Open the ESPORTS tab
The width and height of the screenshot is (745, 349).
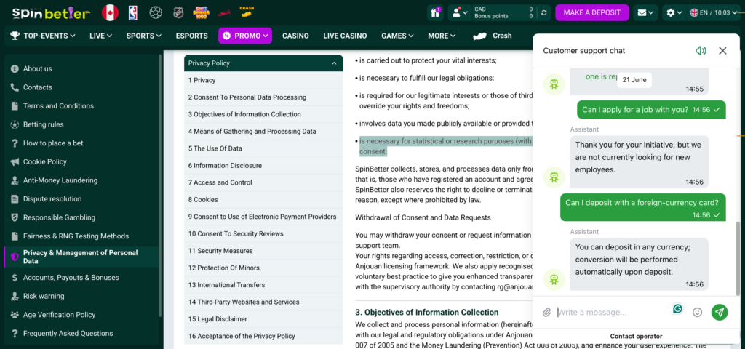pos(191,36)
